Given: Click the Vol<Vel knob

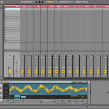Looking at the screenshot, I should (x=75, y=102).
